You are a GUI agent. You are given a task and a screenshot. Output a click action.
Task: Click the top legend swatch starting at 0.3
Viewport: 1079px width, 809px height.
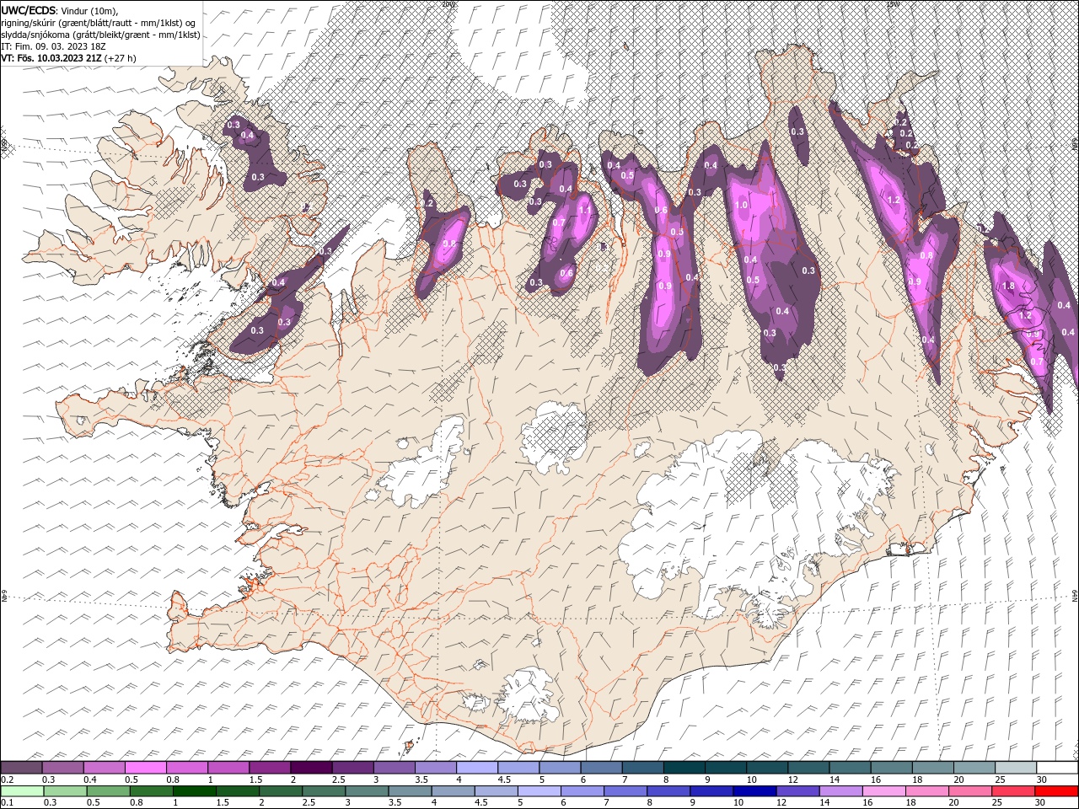[x=63, y=768]
